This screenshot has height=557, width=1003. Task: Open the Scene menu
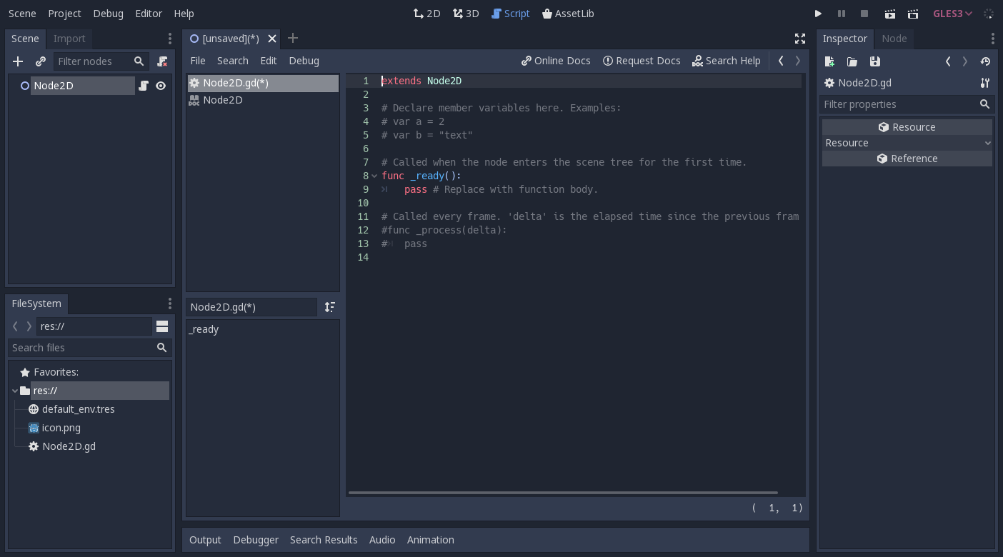click(22, 14)
